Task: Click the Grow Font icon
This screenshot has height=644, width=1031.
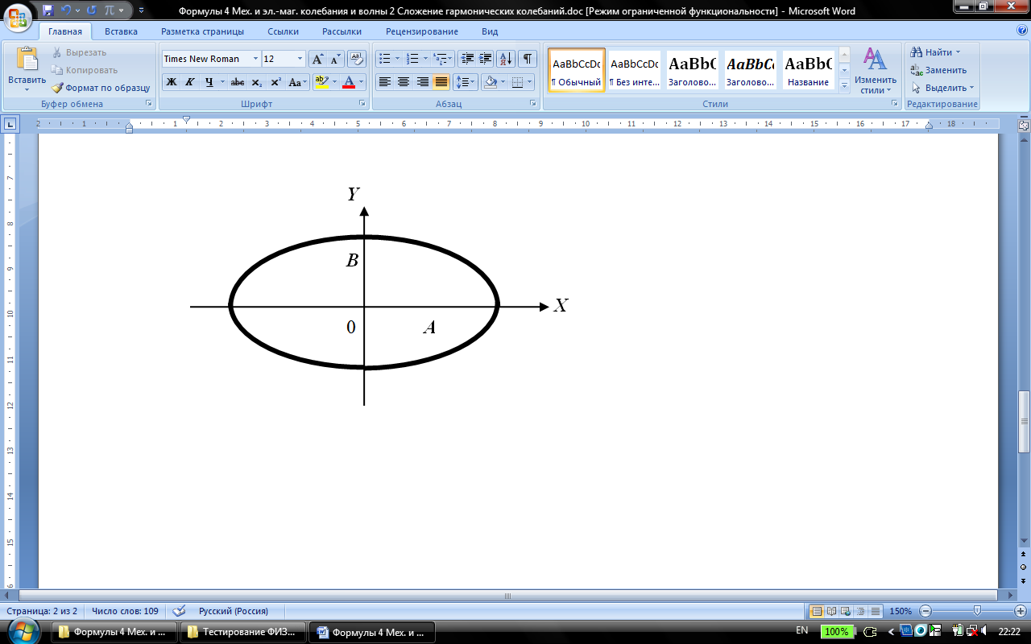Action: point(317,59)
